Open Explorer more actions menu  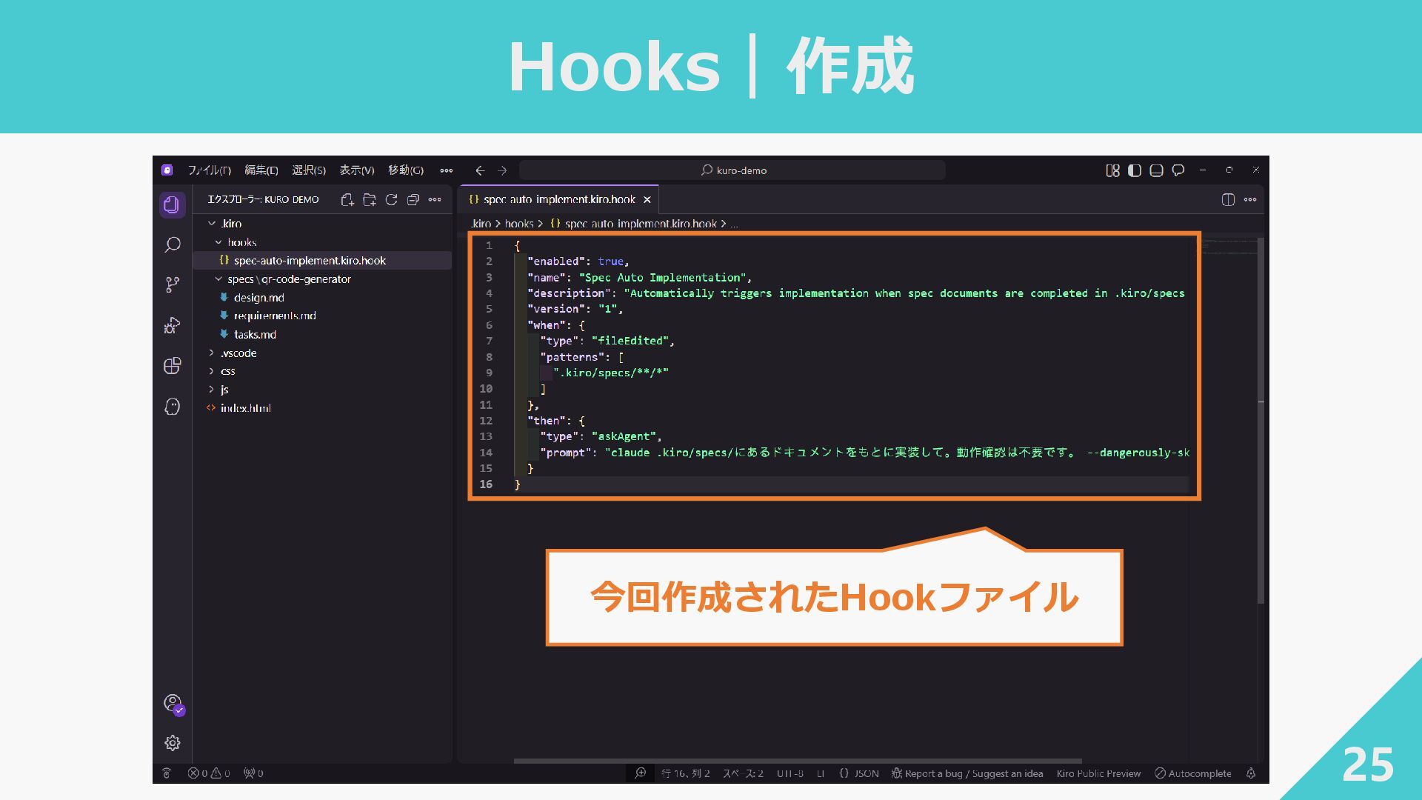[x=435, y=199]
